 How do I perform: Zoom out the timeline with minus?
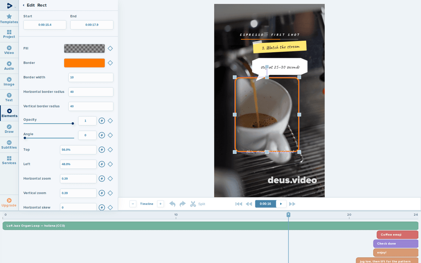[x=133, y=204]
